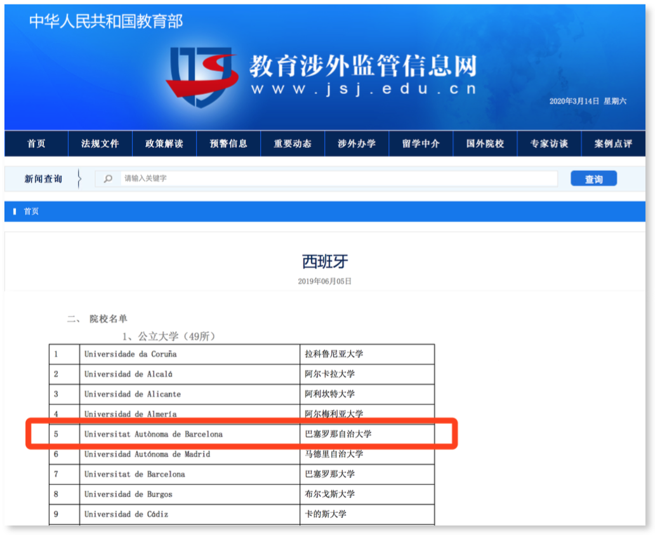Open the 专家访谈 navigation menu

(x=549, y=143)
